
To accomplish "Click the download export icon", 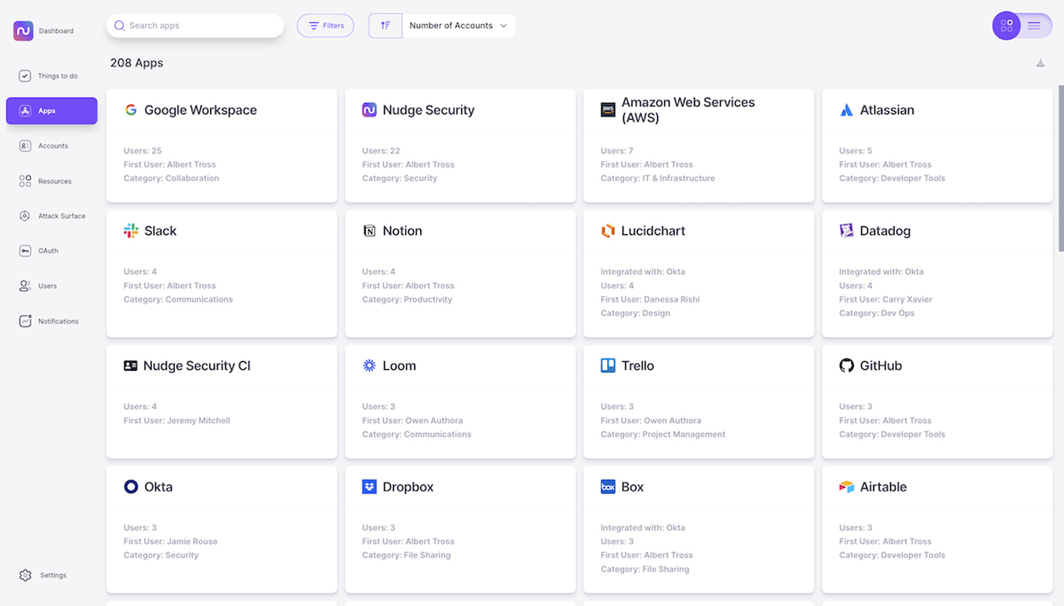I will [1040, 63].
